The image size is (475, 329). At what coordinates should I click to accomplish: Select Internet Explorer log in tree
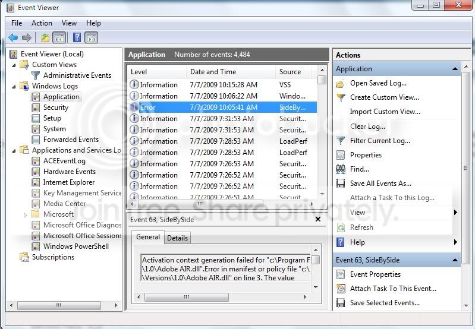tap(69, 182)
